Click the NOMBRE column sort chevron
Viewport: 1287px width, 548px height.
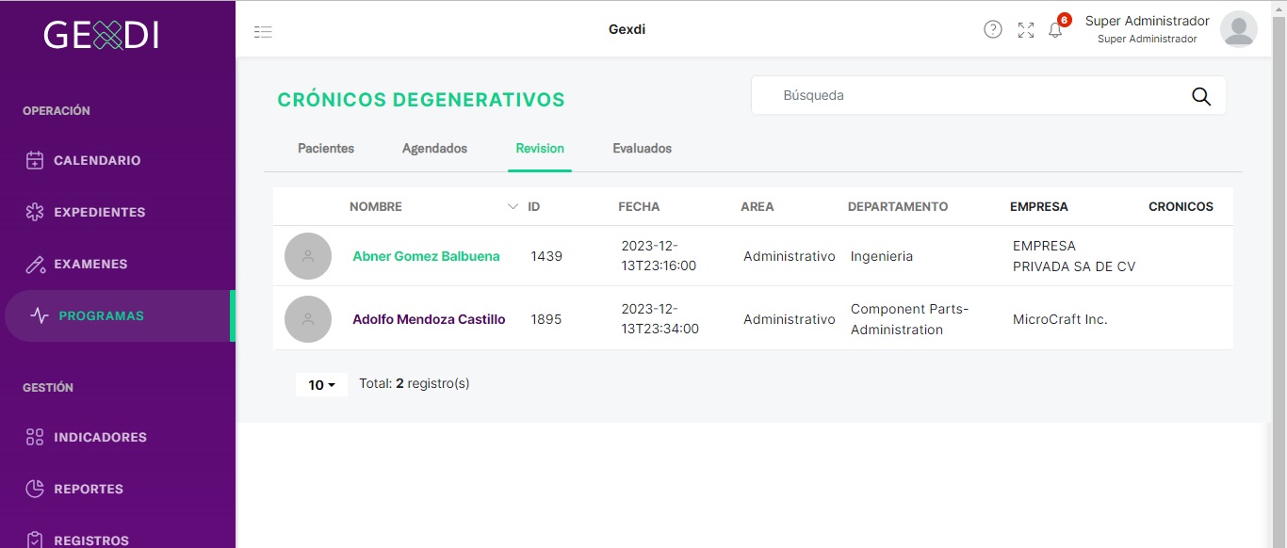pos(513,206)
